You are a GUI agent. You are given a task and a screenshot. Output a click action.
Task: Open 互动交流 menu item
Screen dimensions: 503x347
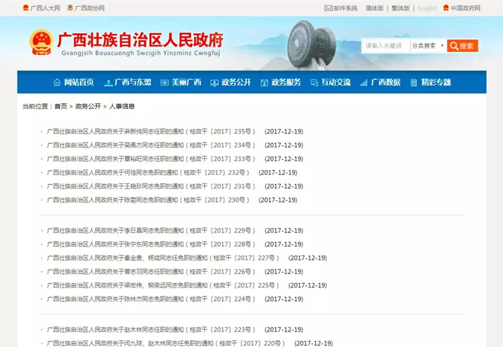point(336,82)
